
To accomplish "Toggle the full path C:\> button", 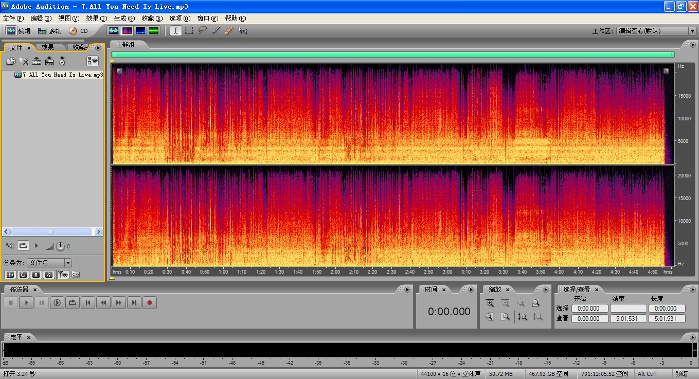I will [x=76, y=275].
